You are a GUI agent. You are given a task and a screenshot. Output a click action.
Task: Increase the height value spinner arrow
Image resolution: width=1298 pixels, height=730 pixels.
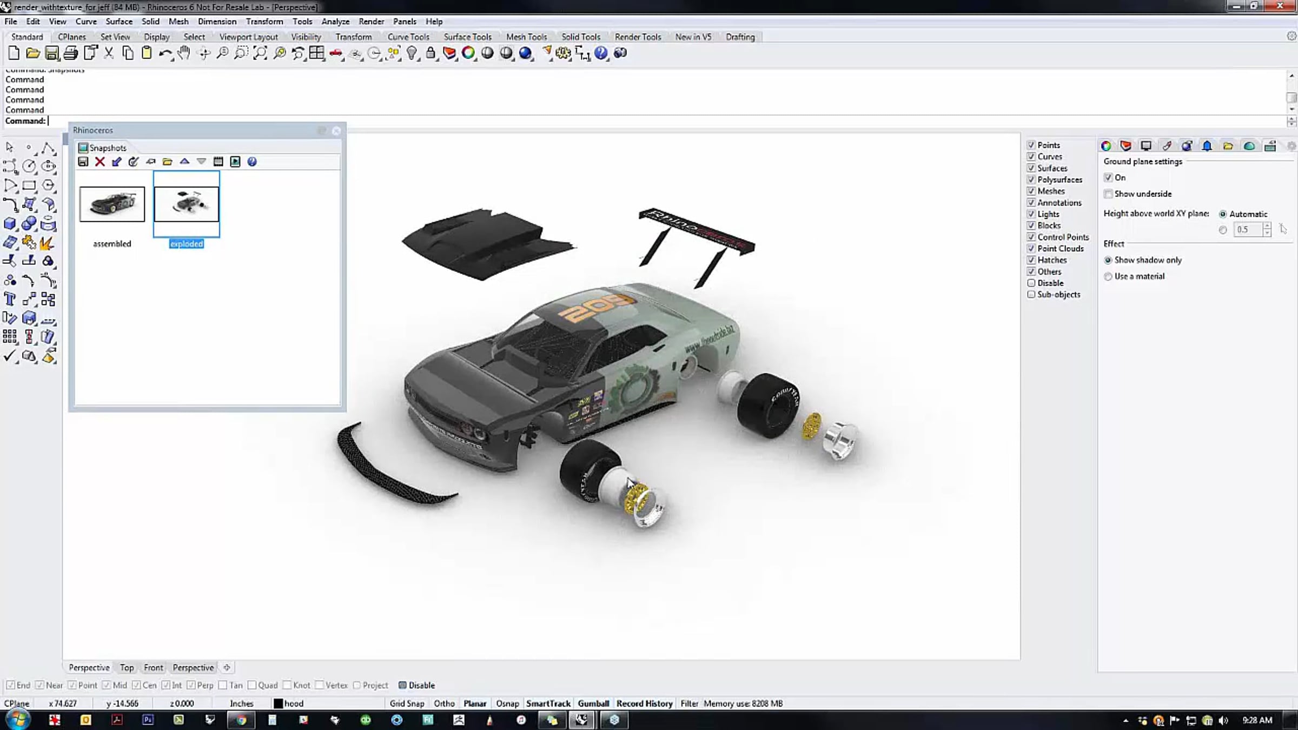pos(1267,226)
